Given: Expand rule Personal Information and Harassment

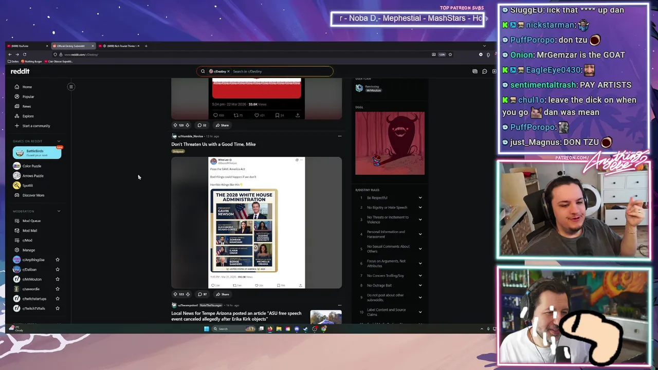Looking at the screenshot, I should coord(420,234).
